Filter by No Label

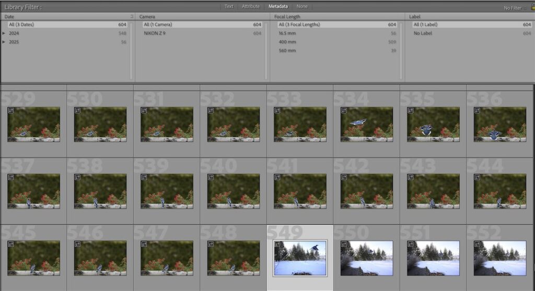pyautogui.click(x=472, y=33)
